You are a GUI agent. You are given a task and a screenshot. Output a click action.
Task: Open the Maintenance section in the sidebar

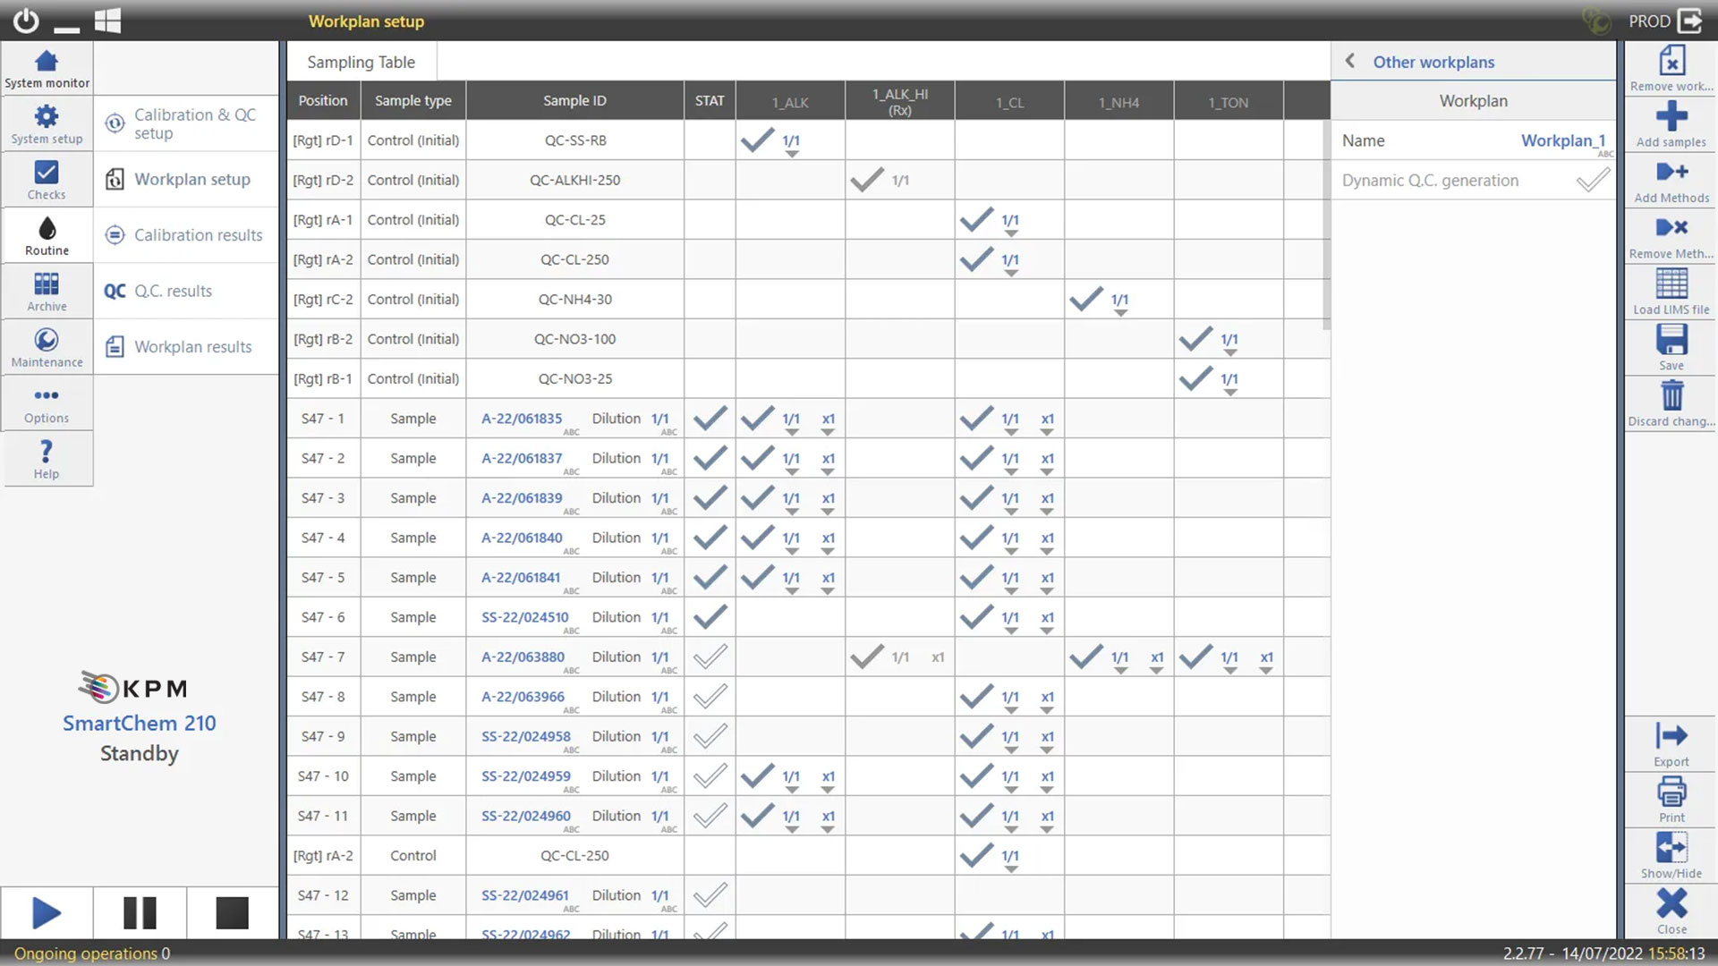coord(47,346)
